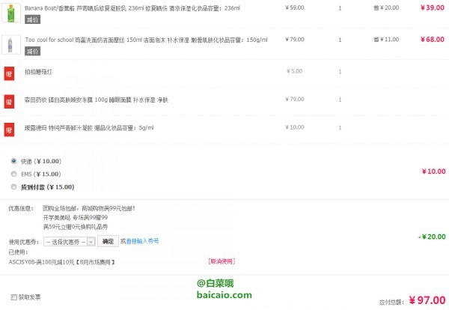Click the confirm button next to coupon dropdown
Viewport: 449px width, 310px height.
click(x=108, y=241)
